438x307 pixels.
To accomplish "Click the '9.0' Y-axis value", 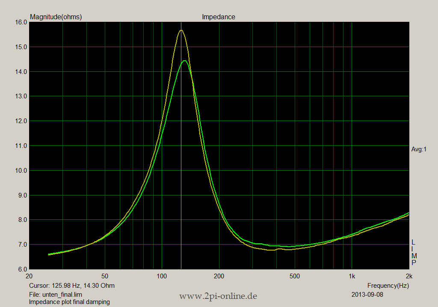I will point(23,195).
